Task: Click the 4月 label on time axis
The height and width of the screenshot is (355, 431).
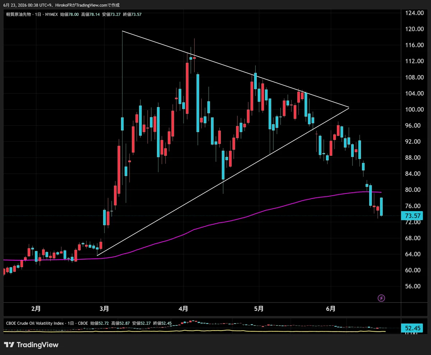Action: 184,308
